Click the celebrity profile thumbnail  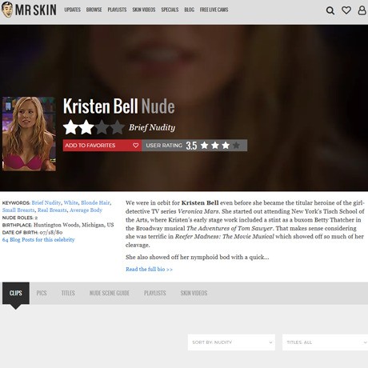tap(29, 134)
